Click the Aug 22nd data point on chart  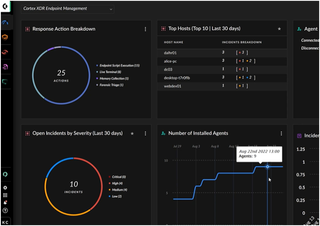(x=267, y=167)
